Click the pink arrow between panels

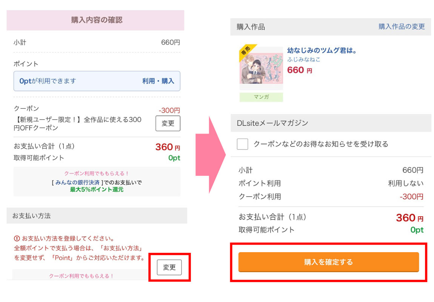216,155
